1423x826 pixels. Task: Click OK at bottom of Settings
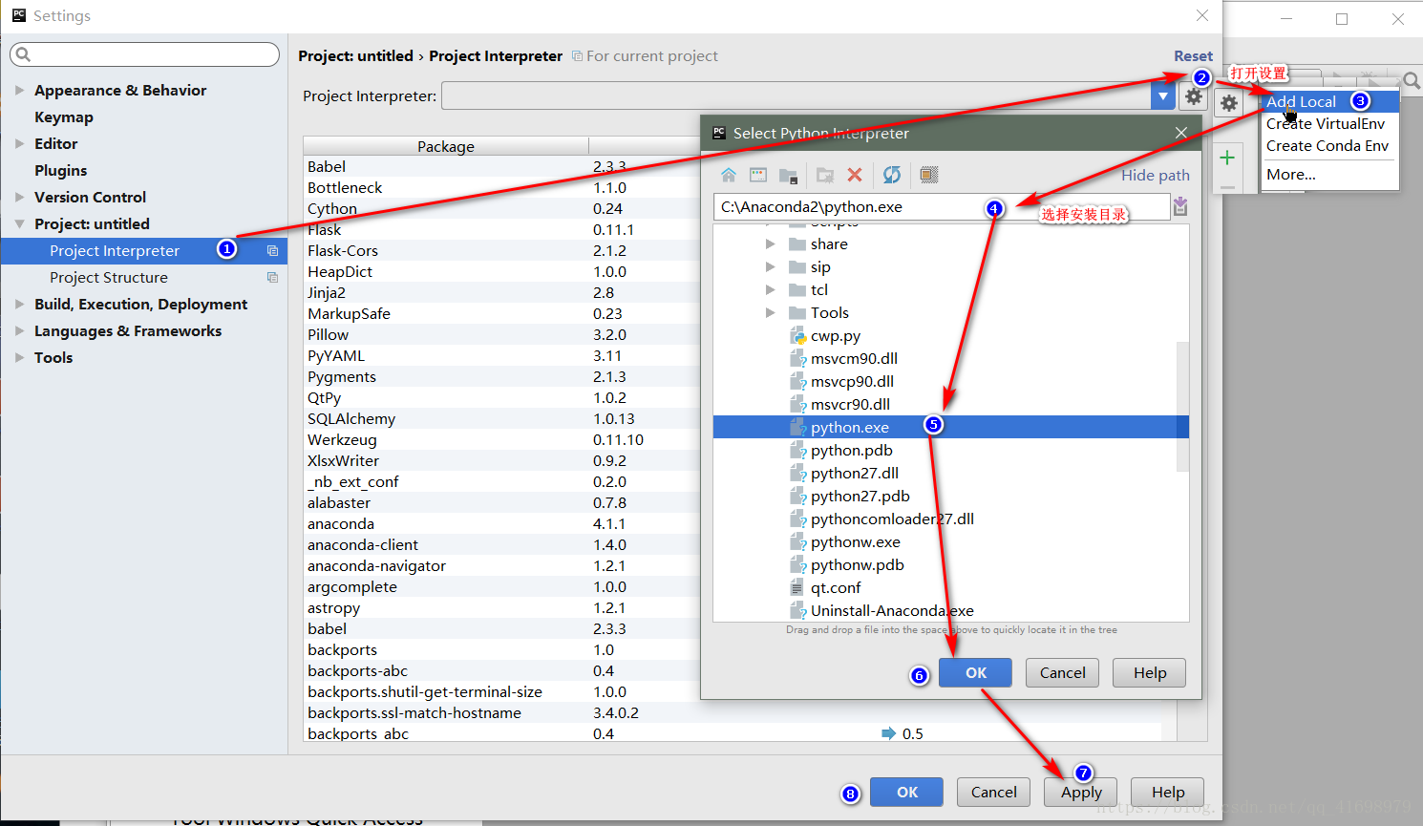click(907, 792)
